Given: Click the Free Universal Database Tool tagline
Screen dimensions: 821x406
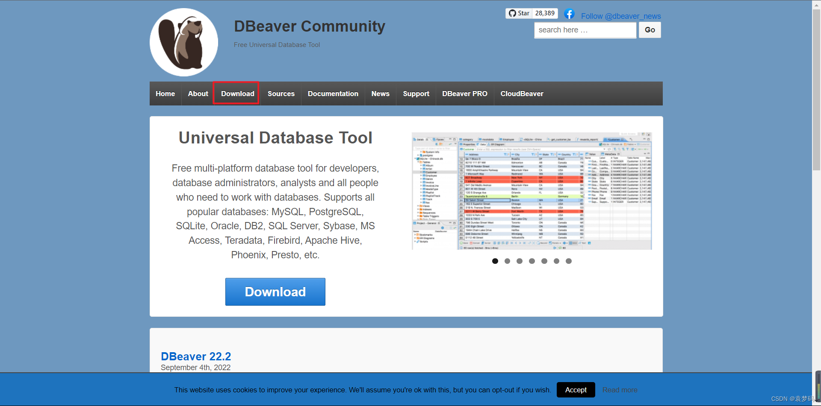Looking at the screenshot, I should 277,45.
